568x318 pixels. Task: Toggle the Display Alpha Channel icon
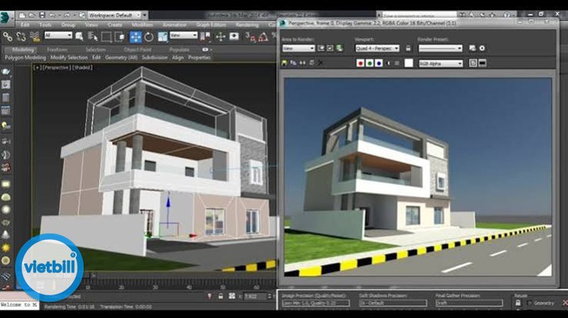click(x=388, y=63)
